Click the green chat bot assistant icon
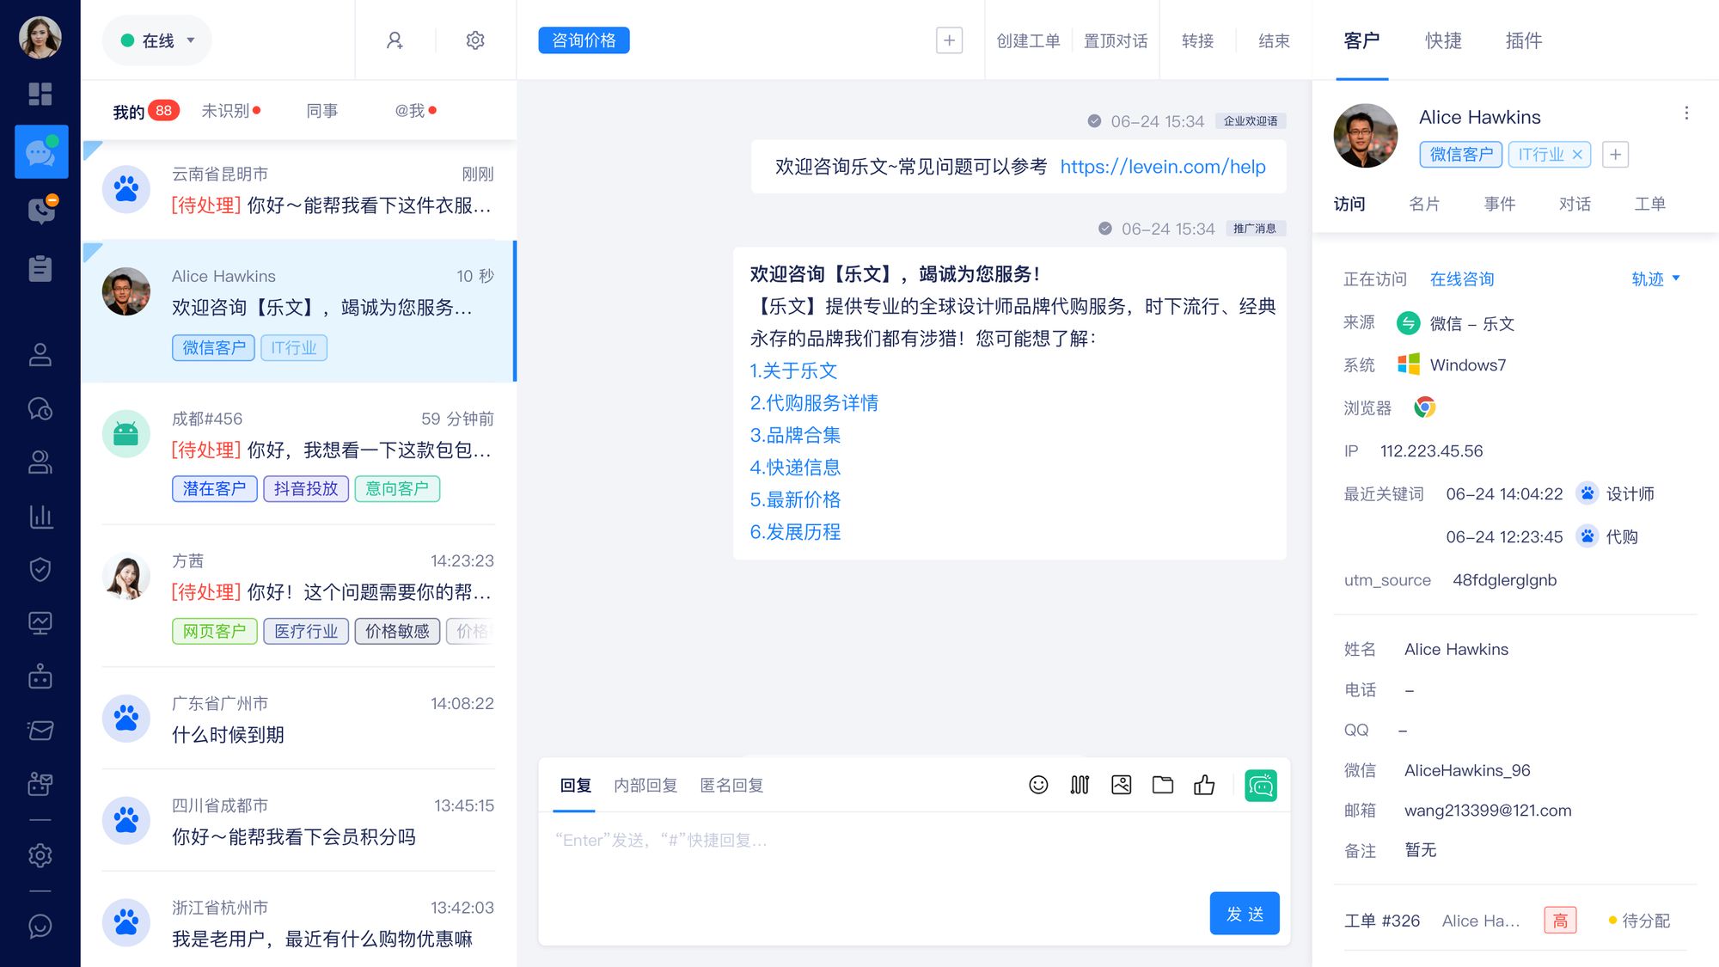The width and height of the screenshot is (1719, 967). click(1261, 786)
